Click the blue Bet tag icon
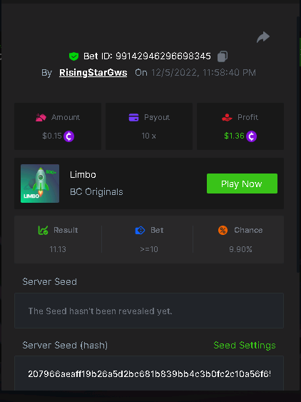This screenshot has width=301, height=402. point(140,230)
